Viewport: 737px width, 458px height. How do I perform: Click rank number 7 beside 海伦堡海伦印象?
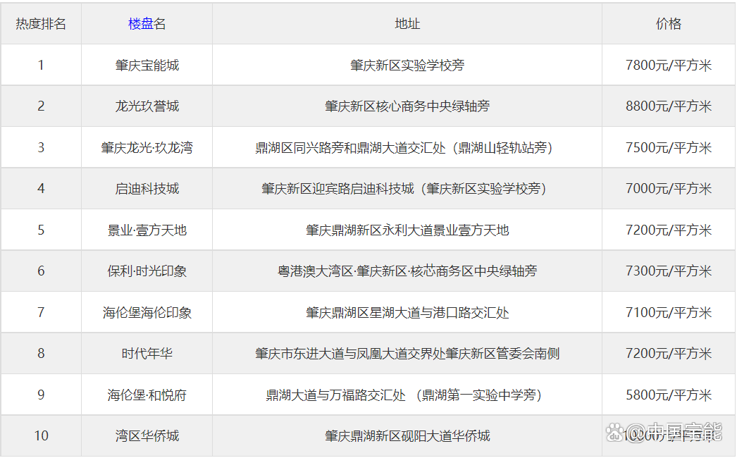[41, 312]
